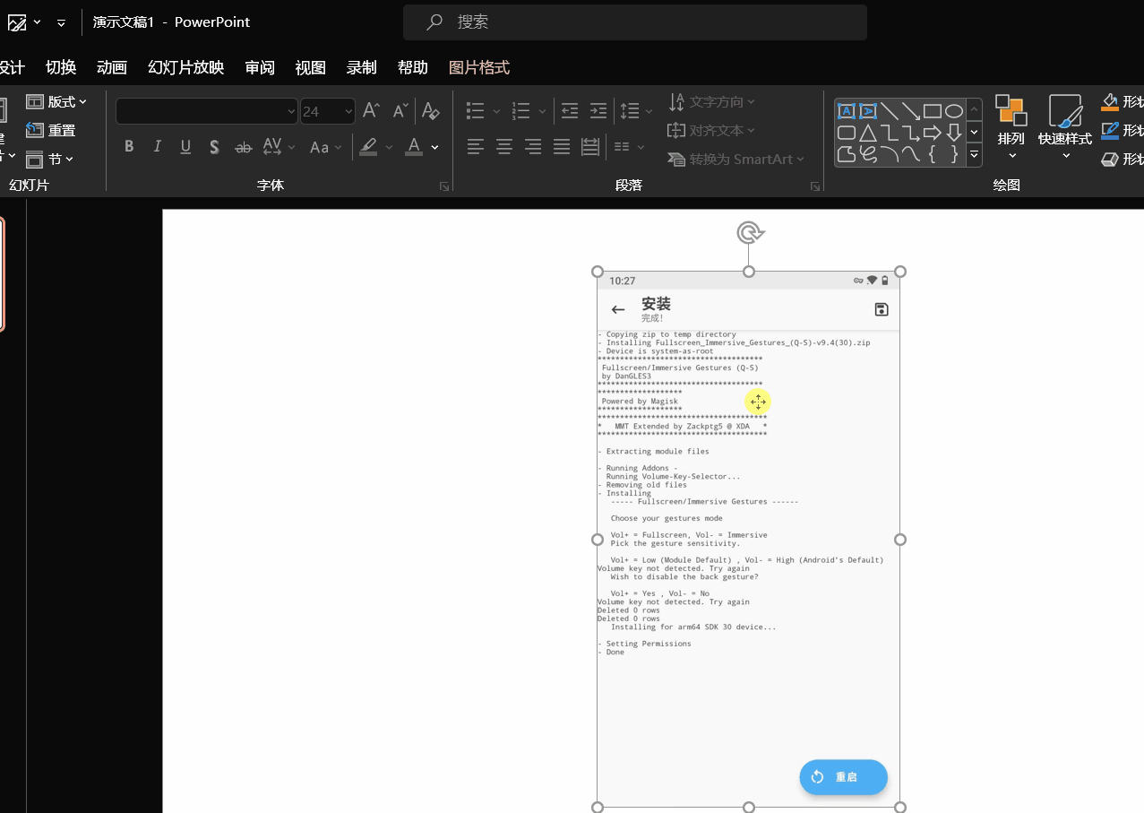Select the vertical Text Box shape
Image resolution: width=1144 pixels, height=813 pixels.
click(x=868, y=111)
